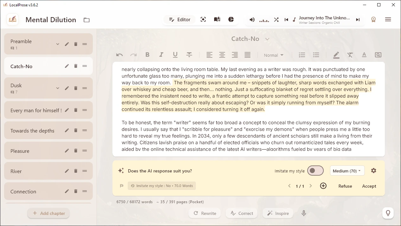
Task: Generate another AI response with plus
Action: [323, 186]
